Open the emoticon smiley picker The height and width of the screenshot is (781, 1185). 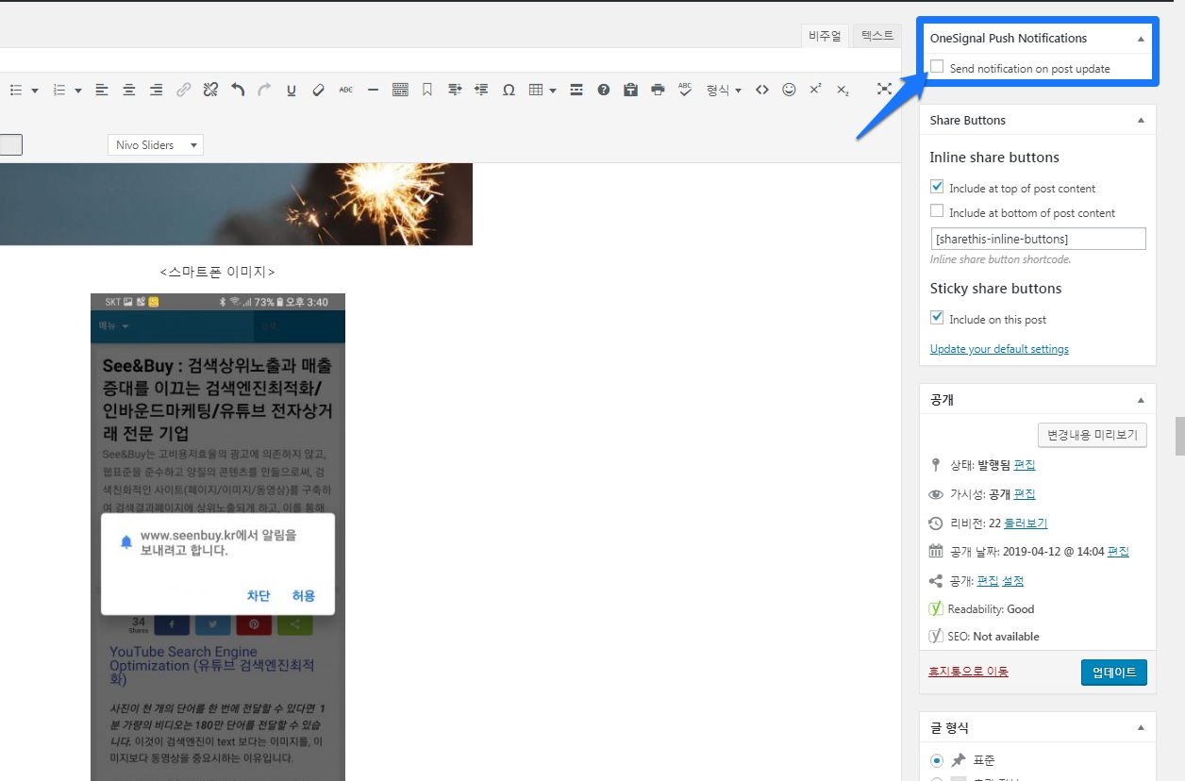point(789,90)
